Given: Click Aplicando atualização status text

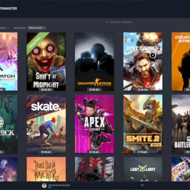Looking at the screenshot, I should click(x=59, y=185).
